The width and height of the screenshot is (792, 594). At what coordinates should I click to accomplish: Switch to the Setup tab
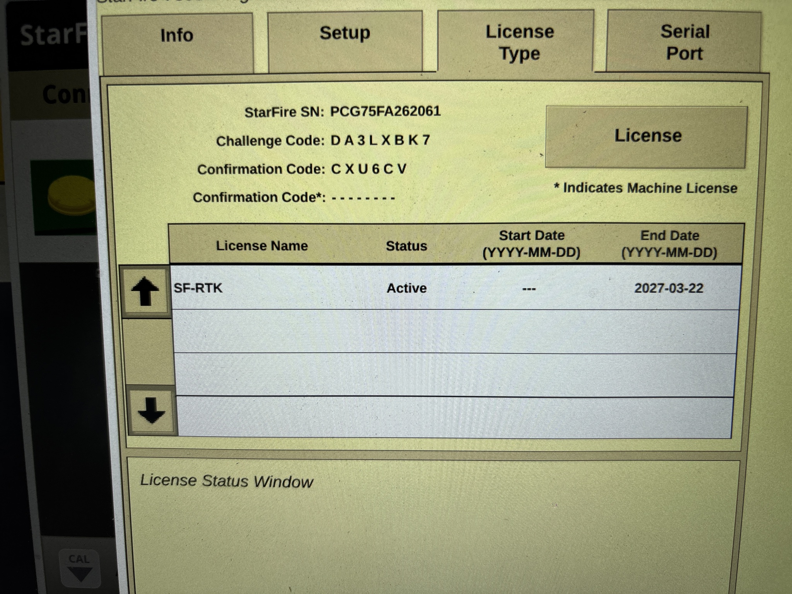tap(345, 41)
